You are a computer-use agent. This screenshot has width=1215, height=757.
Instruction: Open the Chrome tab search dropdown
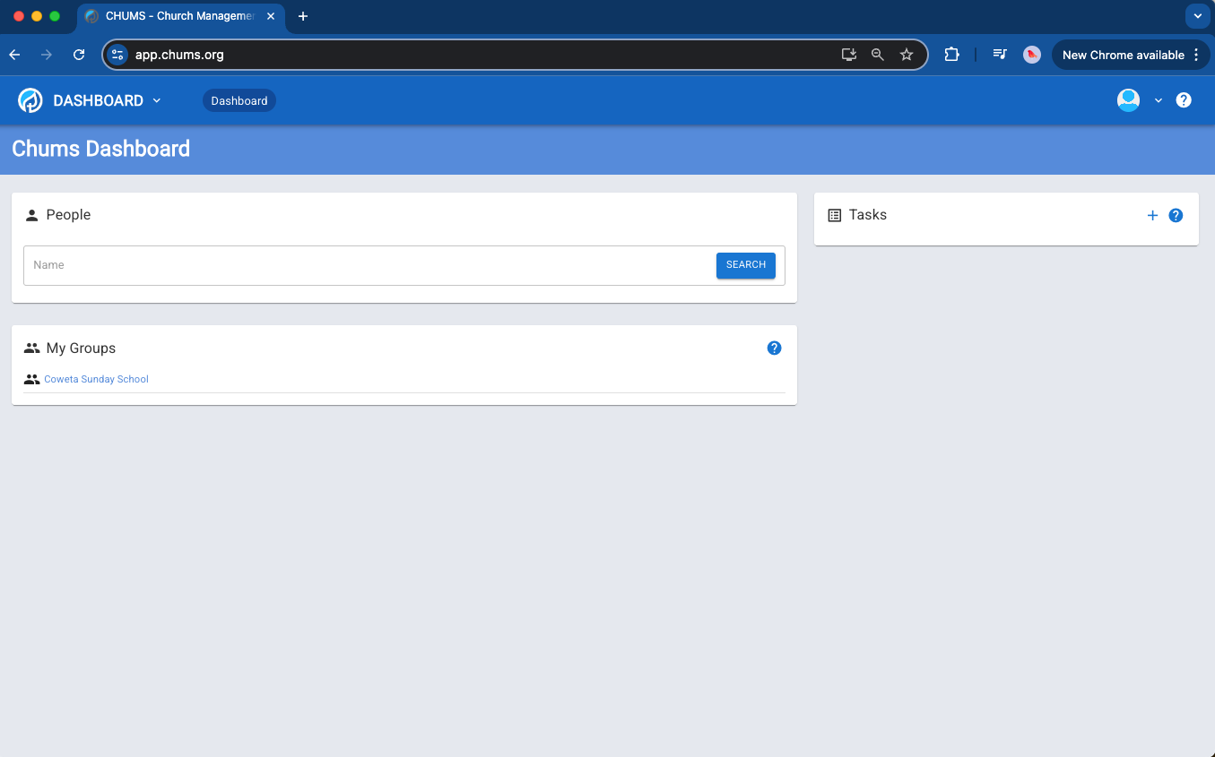pyautogui.click(x=1197, y=16)
